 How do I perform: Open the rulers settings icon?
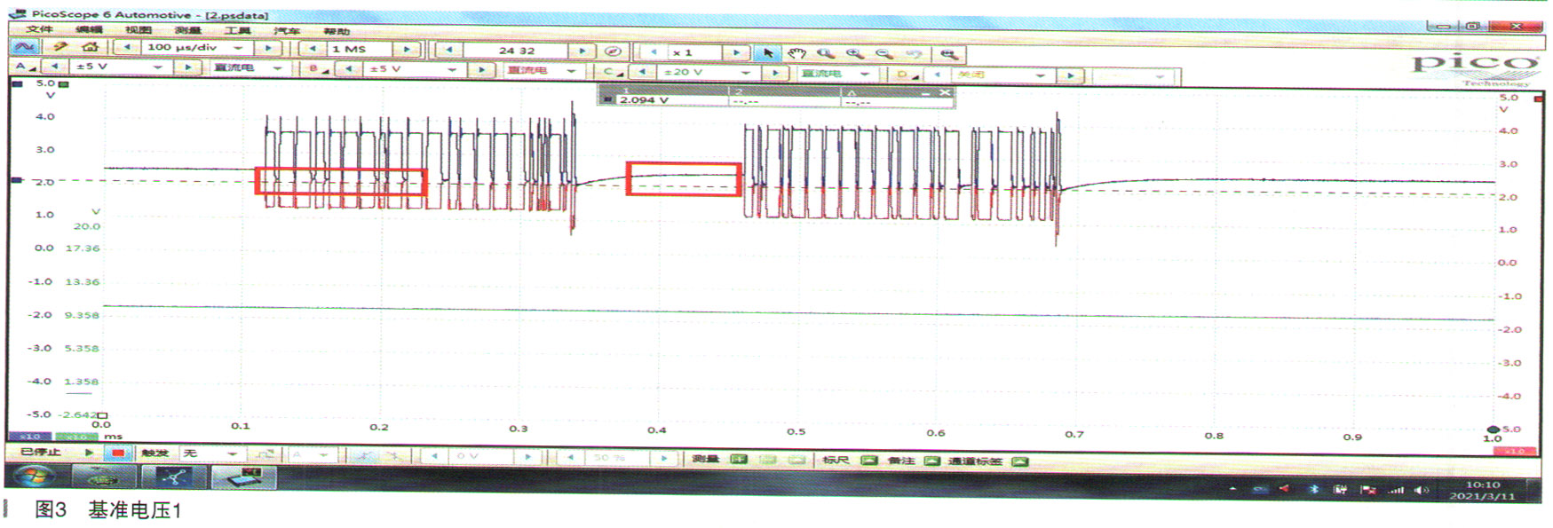869,461
